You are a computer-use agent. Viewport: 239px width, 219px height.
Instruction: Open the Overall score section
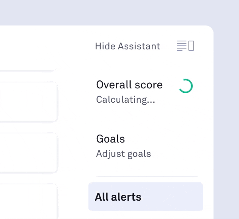click(129, 85)
